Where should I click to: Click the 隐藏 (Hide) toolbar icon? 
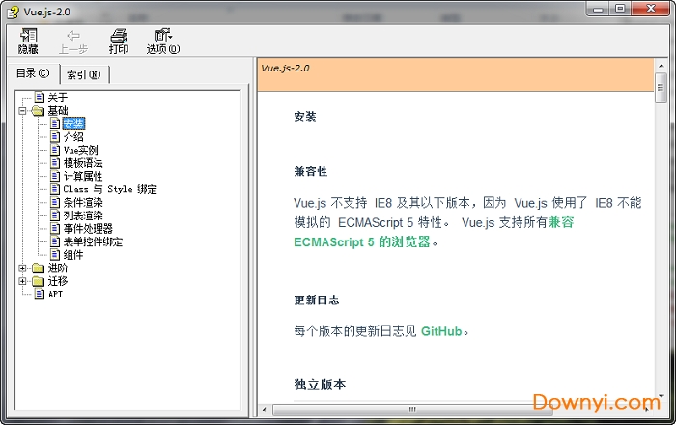[28, 42]
